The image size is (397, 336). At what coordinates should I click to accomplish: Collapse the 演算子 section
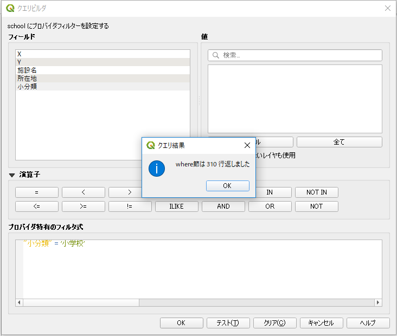(12, 175)
